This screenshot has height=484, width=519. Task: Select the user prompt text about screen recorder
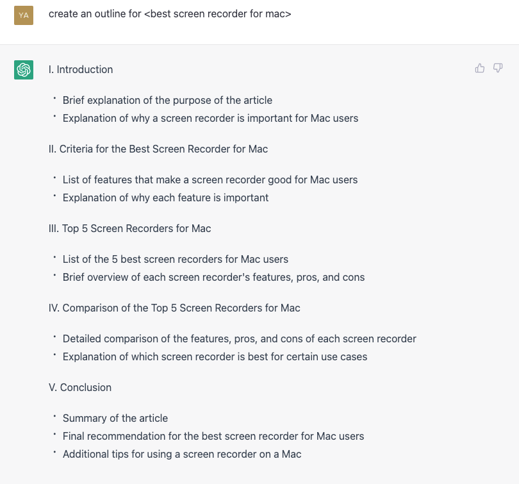170,14
